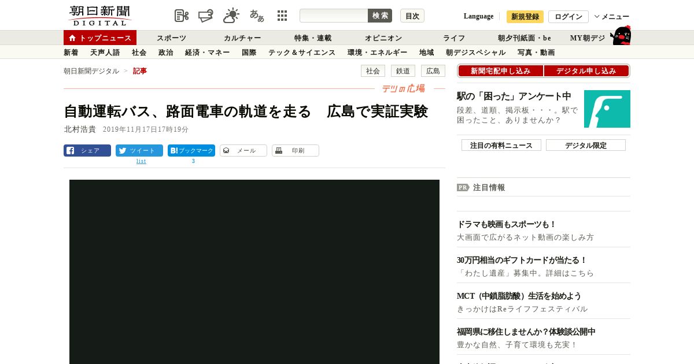694x364 pixels.
Task: Open the 社会 submenu item in nav
Action: coord(139,52)
